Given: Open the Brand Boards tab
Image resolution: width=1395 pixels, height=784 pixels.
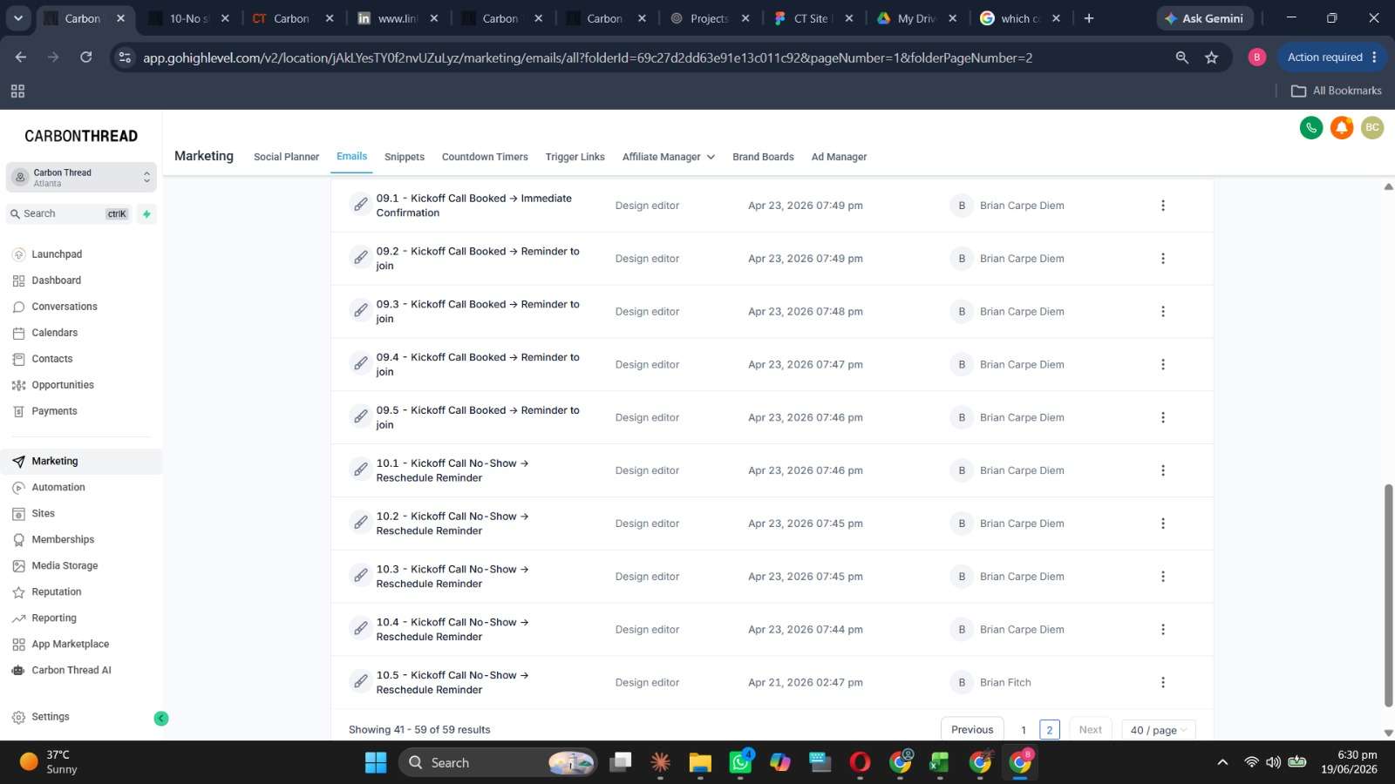Looking at the screenshot, I should coord(763,157).
